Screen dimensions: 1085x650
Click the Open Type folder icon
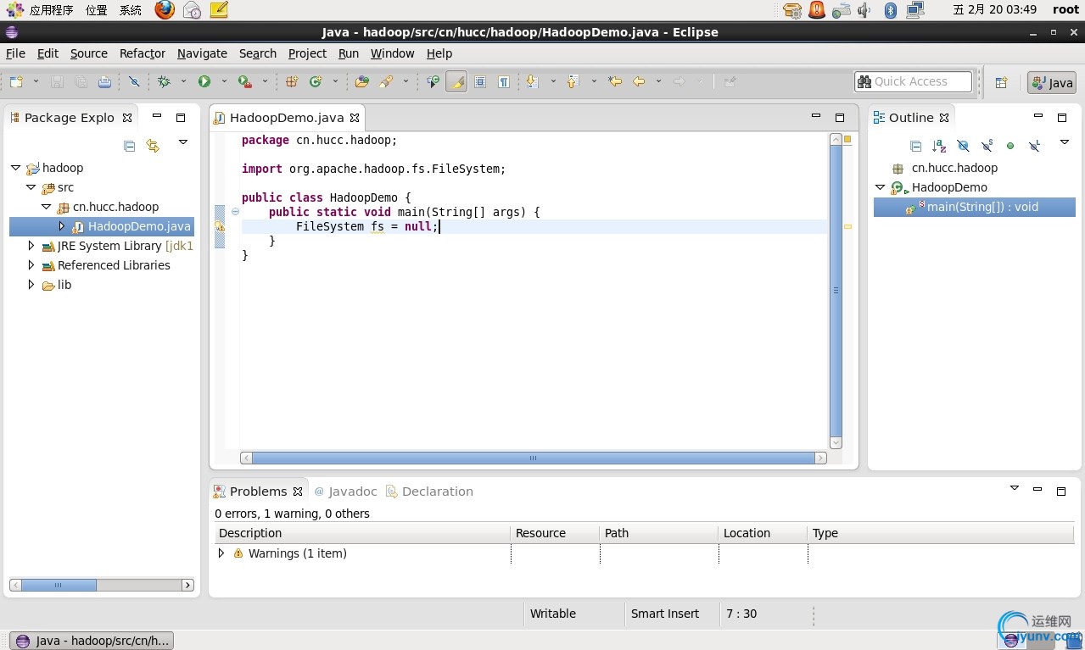pos(362,81)
